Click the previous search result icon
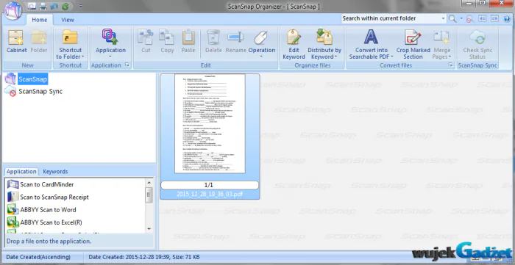Image resolution: width=515 pixels, height=265 pixels. point(482,18)
